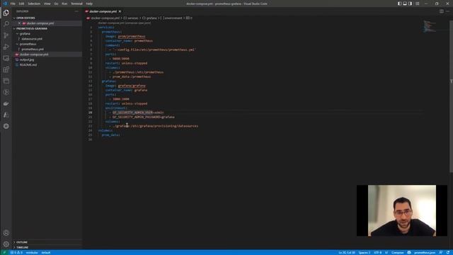
Task: Toggle the primary side bar layout icon
Action: [399, 4]
